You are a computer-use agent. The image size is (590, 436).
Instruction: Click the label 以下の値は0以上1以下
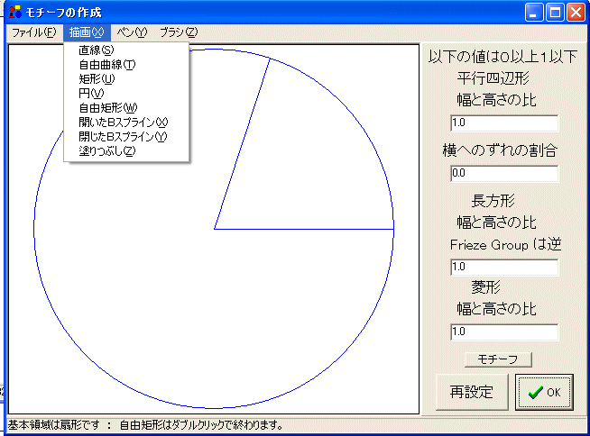click(502, 57)
